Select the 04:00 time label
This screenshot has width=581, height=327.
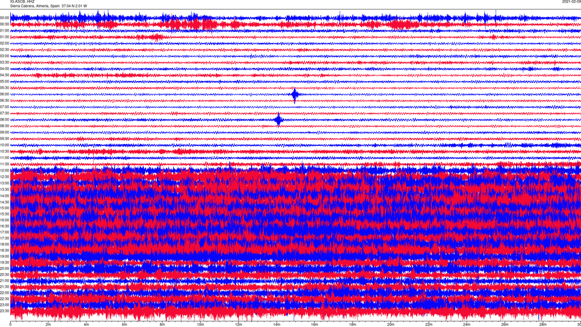(4, 68)
